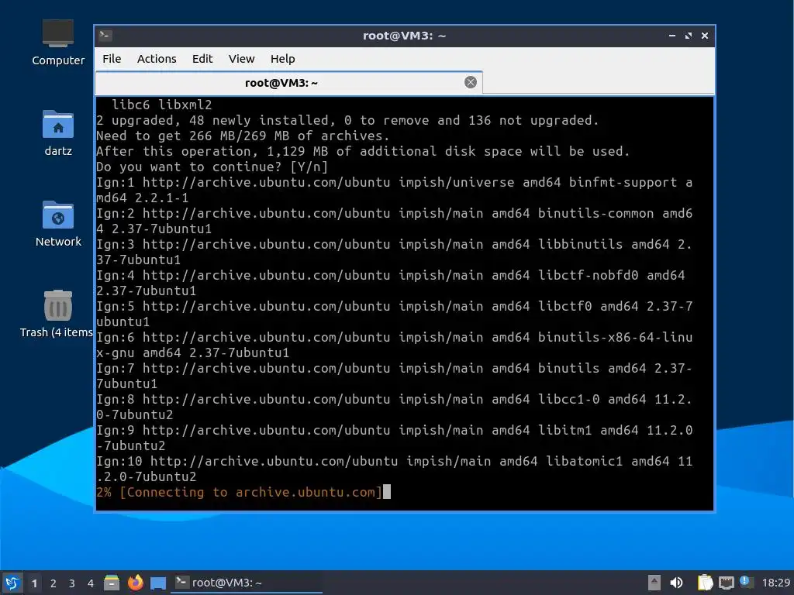This screenshot has width=794, height=595.
Task: Open the Computer desktop icon
Action: (x=58, y=43)
